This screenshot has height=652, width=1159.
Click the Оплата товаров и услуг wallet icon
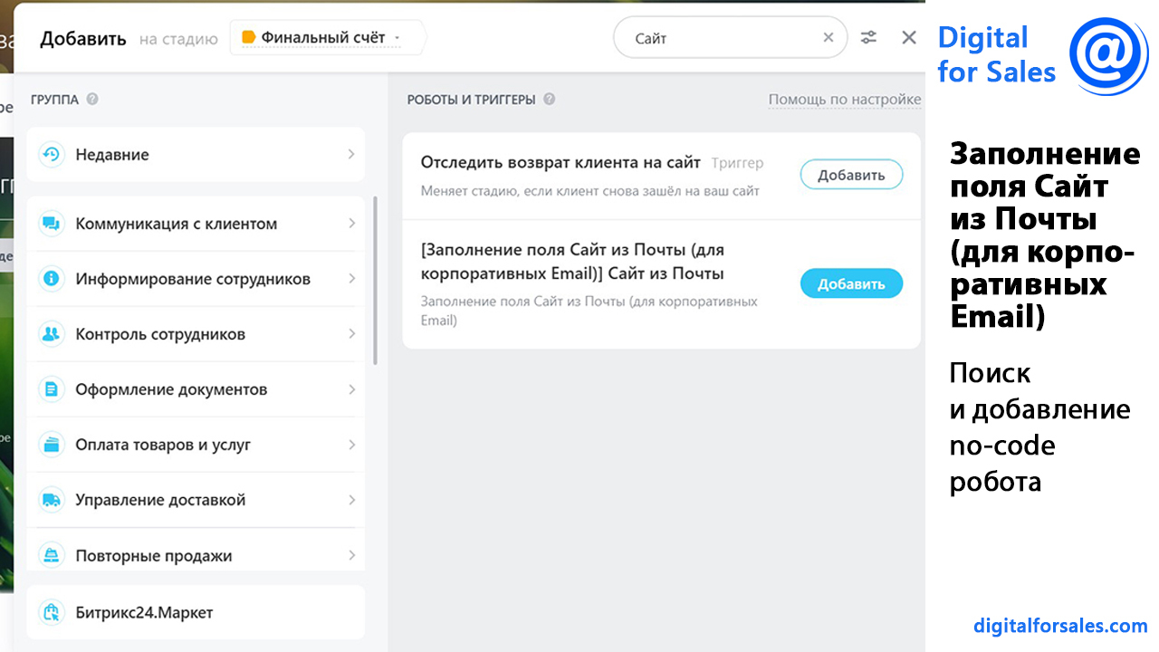52,445
